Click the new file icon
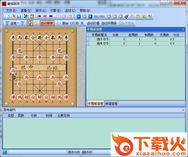Screen dimensions: 188x157 [8, 17]
